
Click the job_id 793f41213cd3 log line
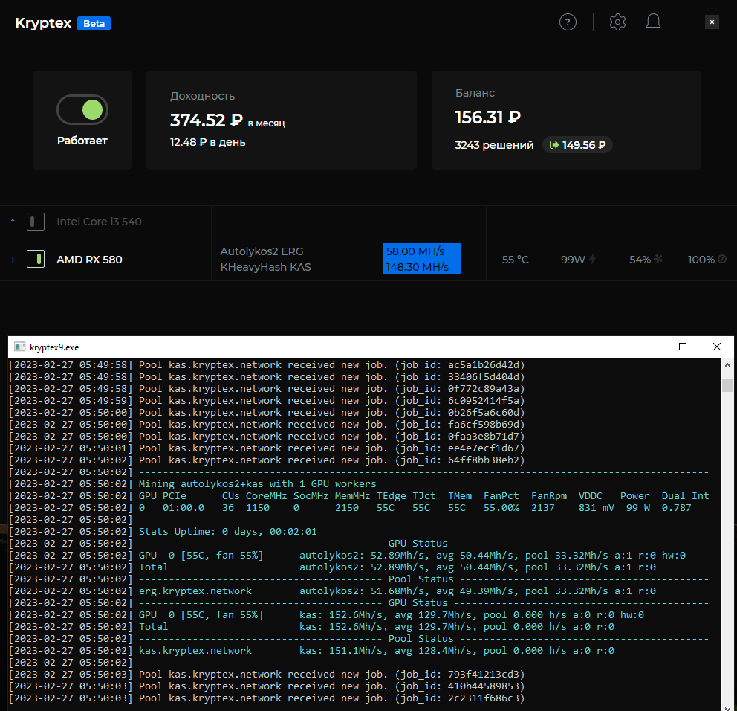pos(267,675)
